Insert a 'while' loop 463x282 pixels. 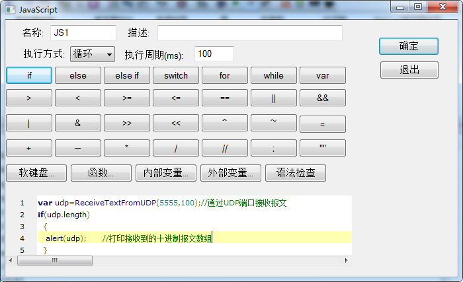click(x=274, y=75)
